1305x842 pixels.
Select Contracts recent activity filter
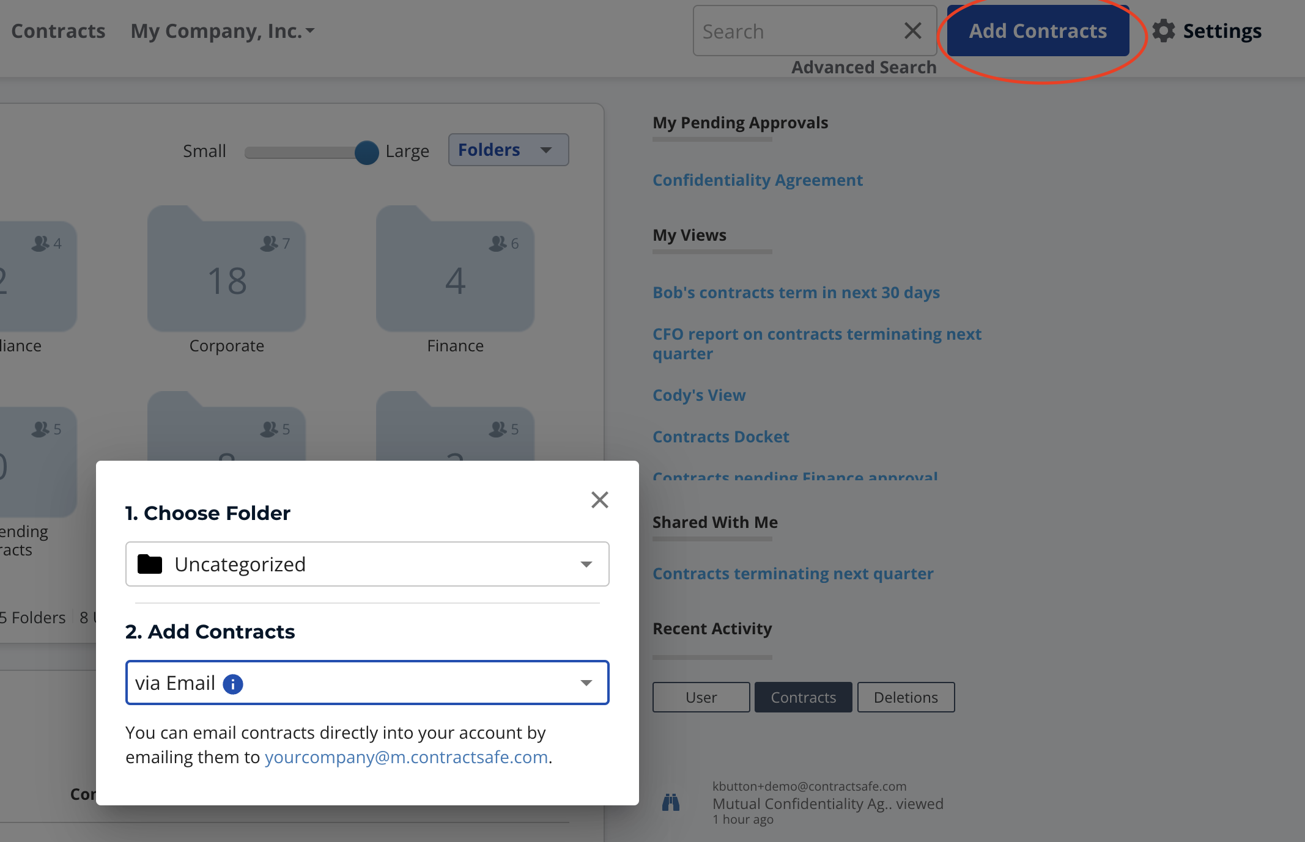tap(803, 697)
